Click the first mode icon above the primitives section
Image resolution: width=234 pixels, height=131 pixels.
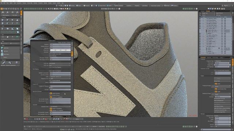(3, 12)
